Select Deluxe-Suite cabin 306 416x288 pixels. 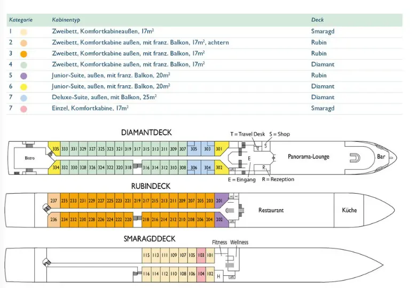(x=194, y=167)
